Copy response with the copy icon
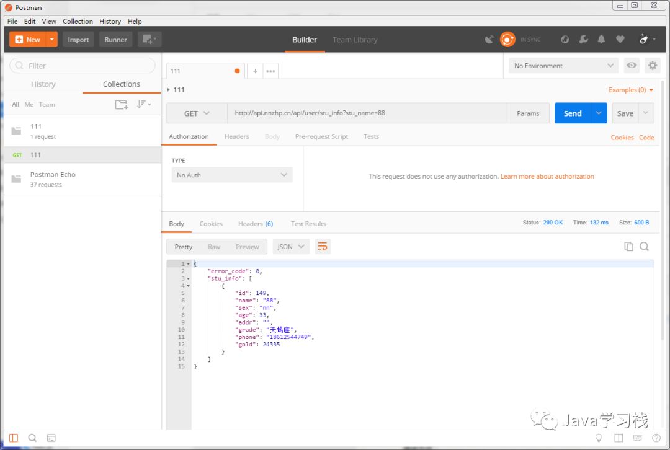The image size is (670, 450). (x=628, y=246)
